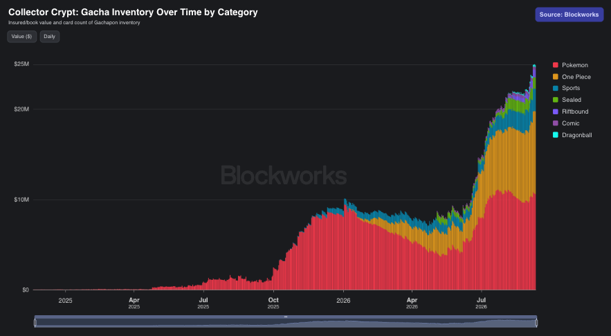Image resolution: width=611 pixels, height=336 pixels.
Task: Click the $10M y-axis label
Action: pos(21,200)
